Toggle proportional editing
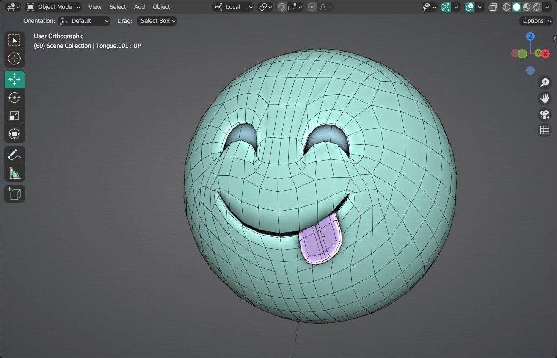The image size is (557, 358). tap(312, 7)
